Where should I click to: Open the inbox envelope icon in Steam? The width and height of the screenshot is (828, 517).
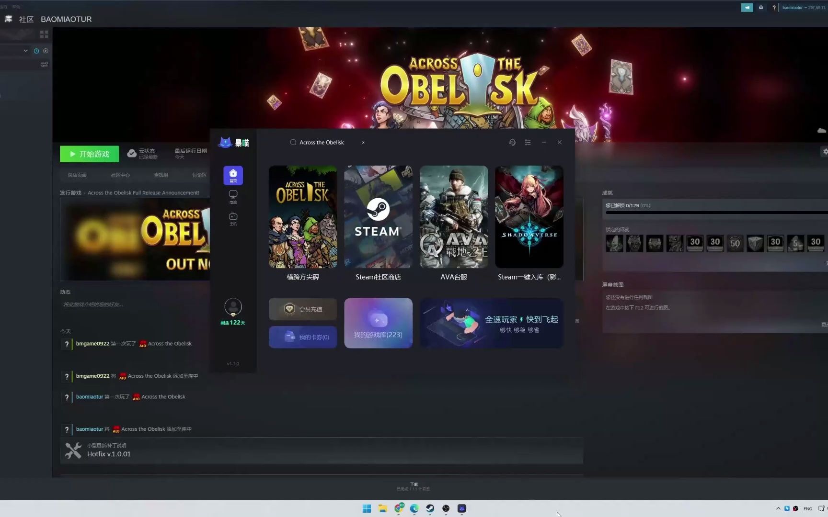pyautogui.click(x=761, y=8)
